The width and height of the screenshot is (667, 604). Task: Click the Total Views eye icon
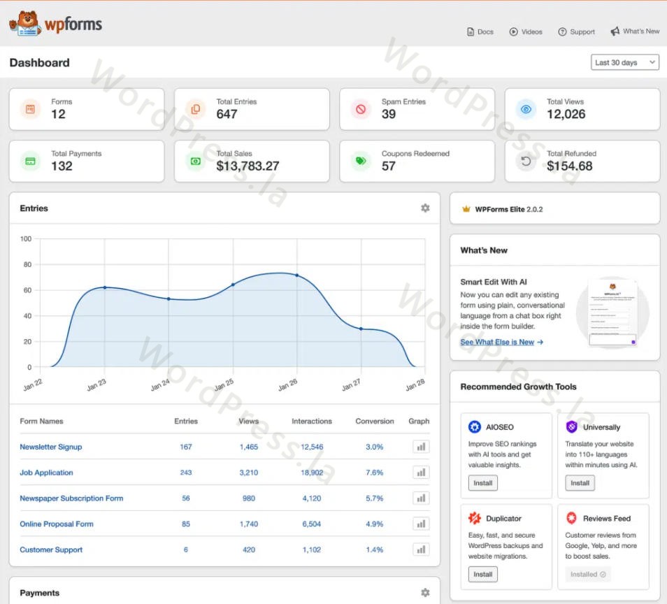pyautogui.click(x=526, y=109)
